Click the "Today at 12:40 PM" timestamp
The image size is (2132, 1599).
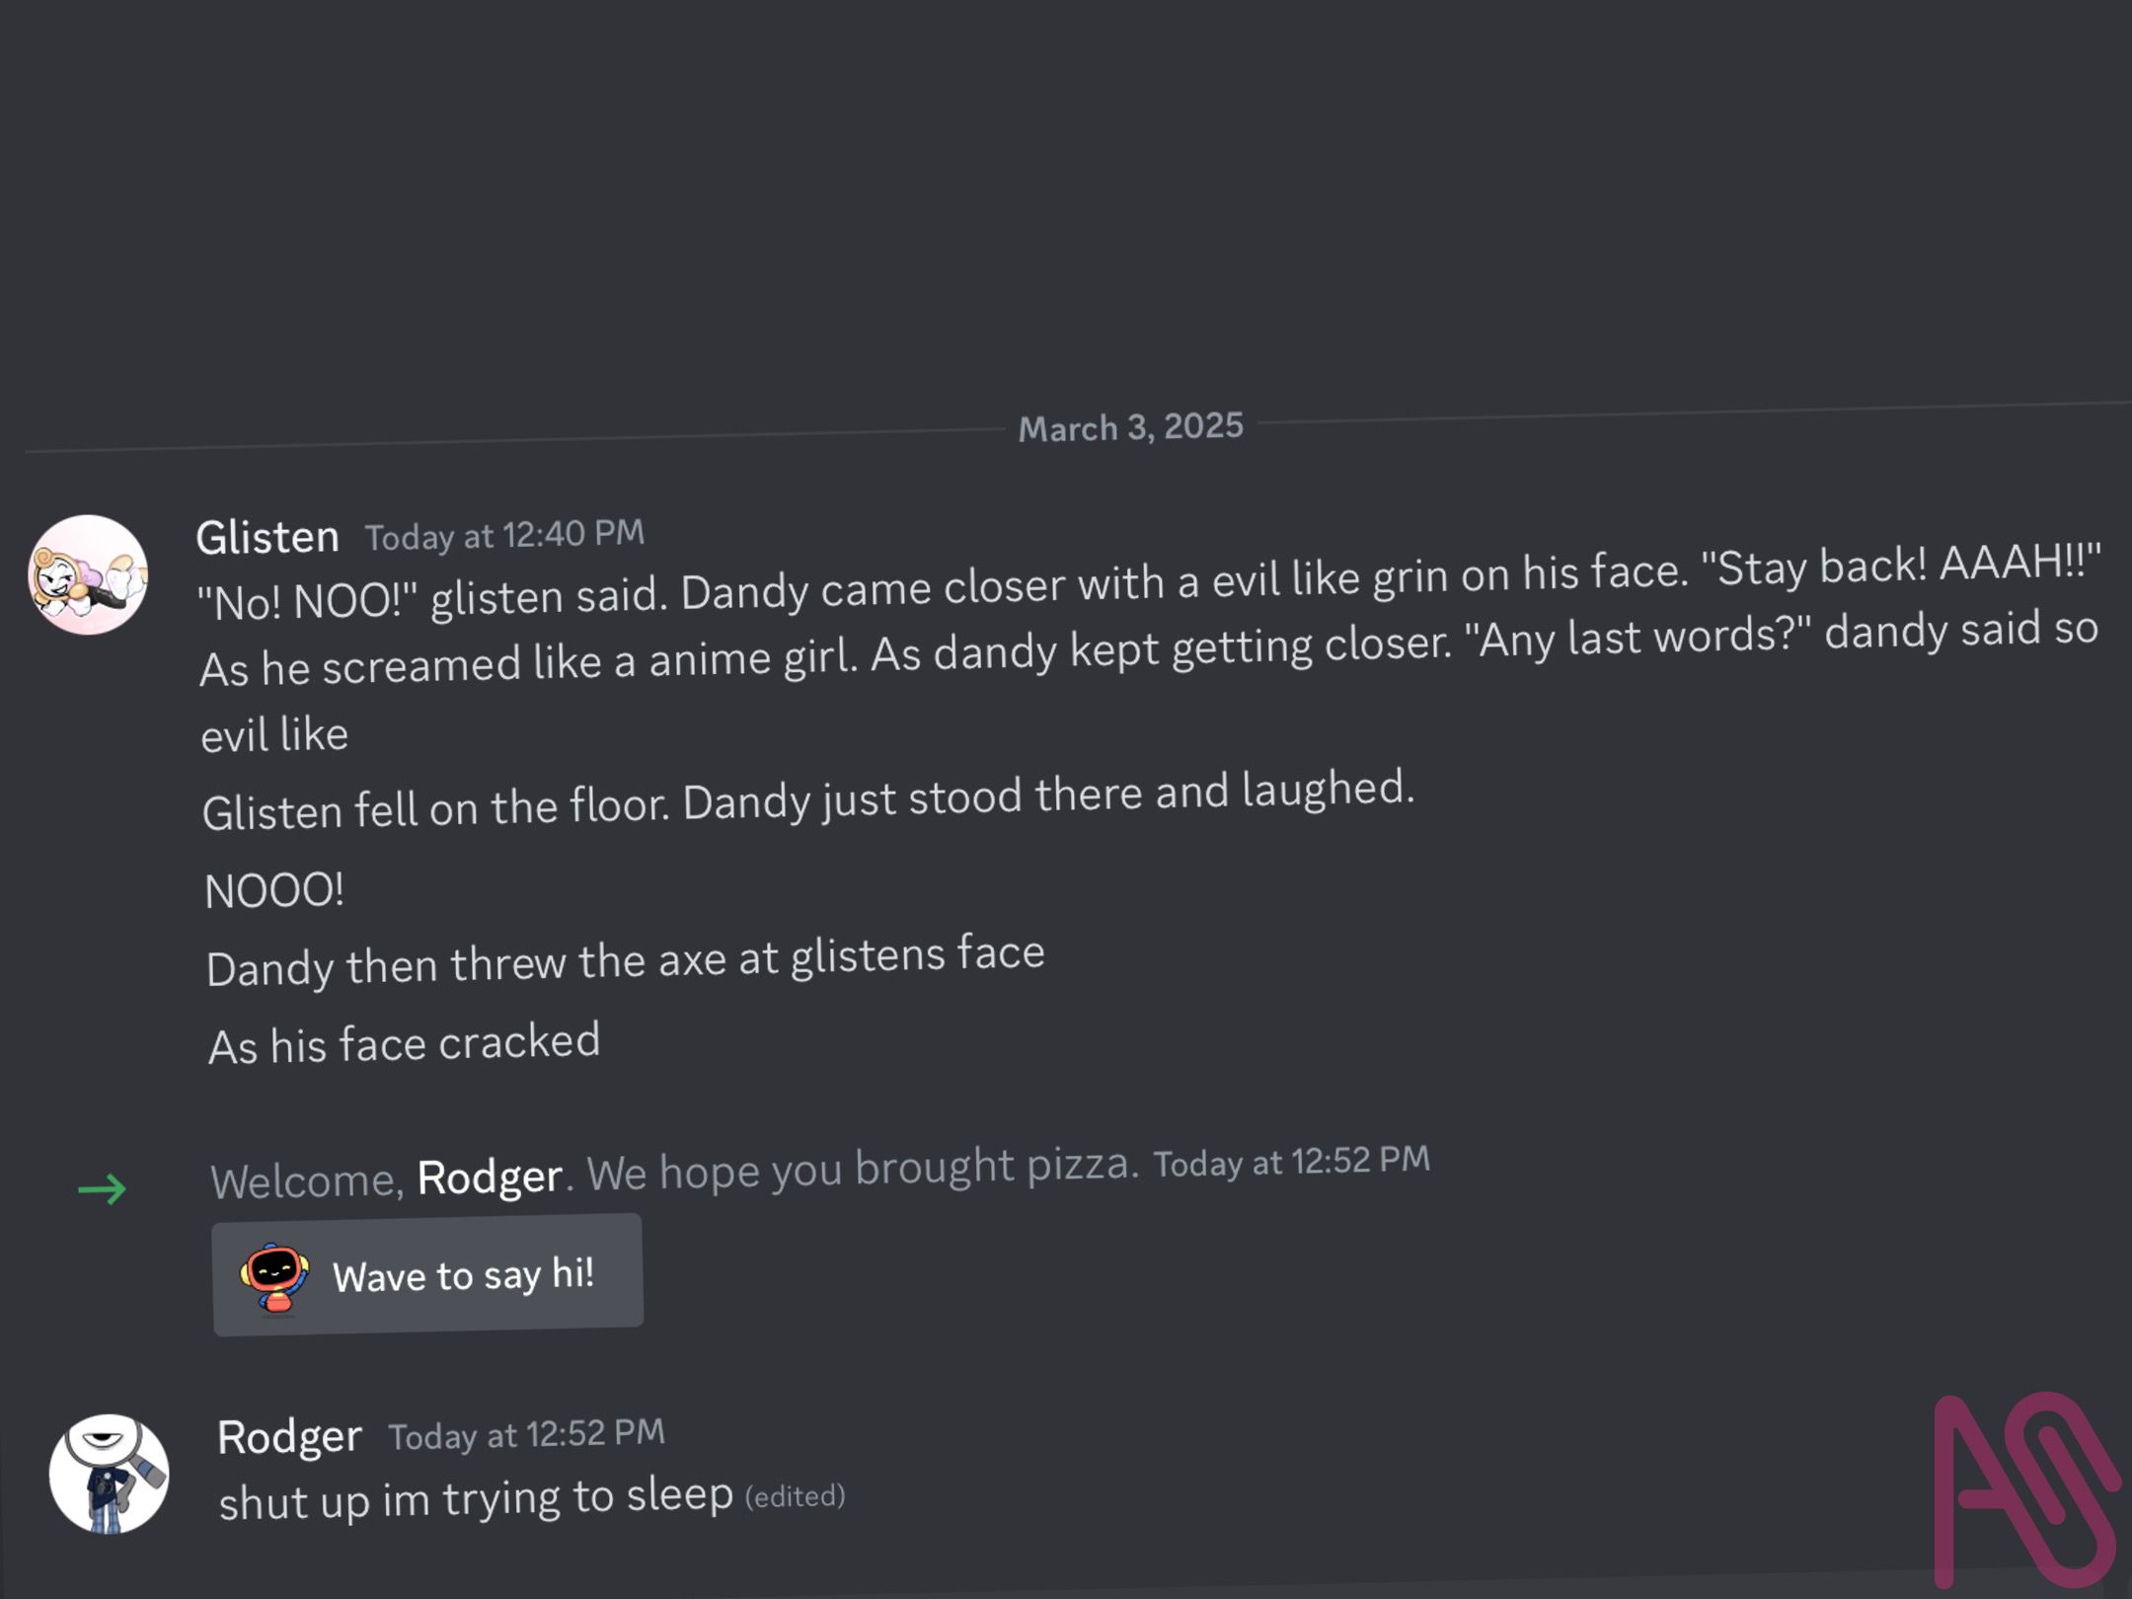[x=504, y=535]
